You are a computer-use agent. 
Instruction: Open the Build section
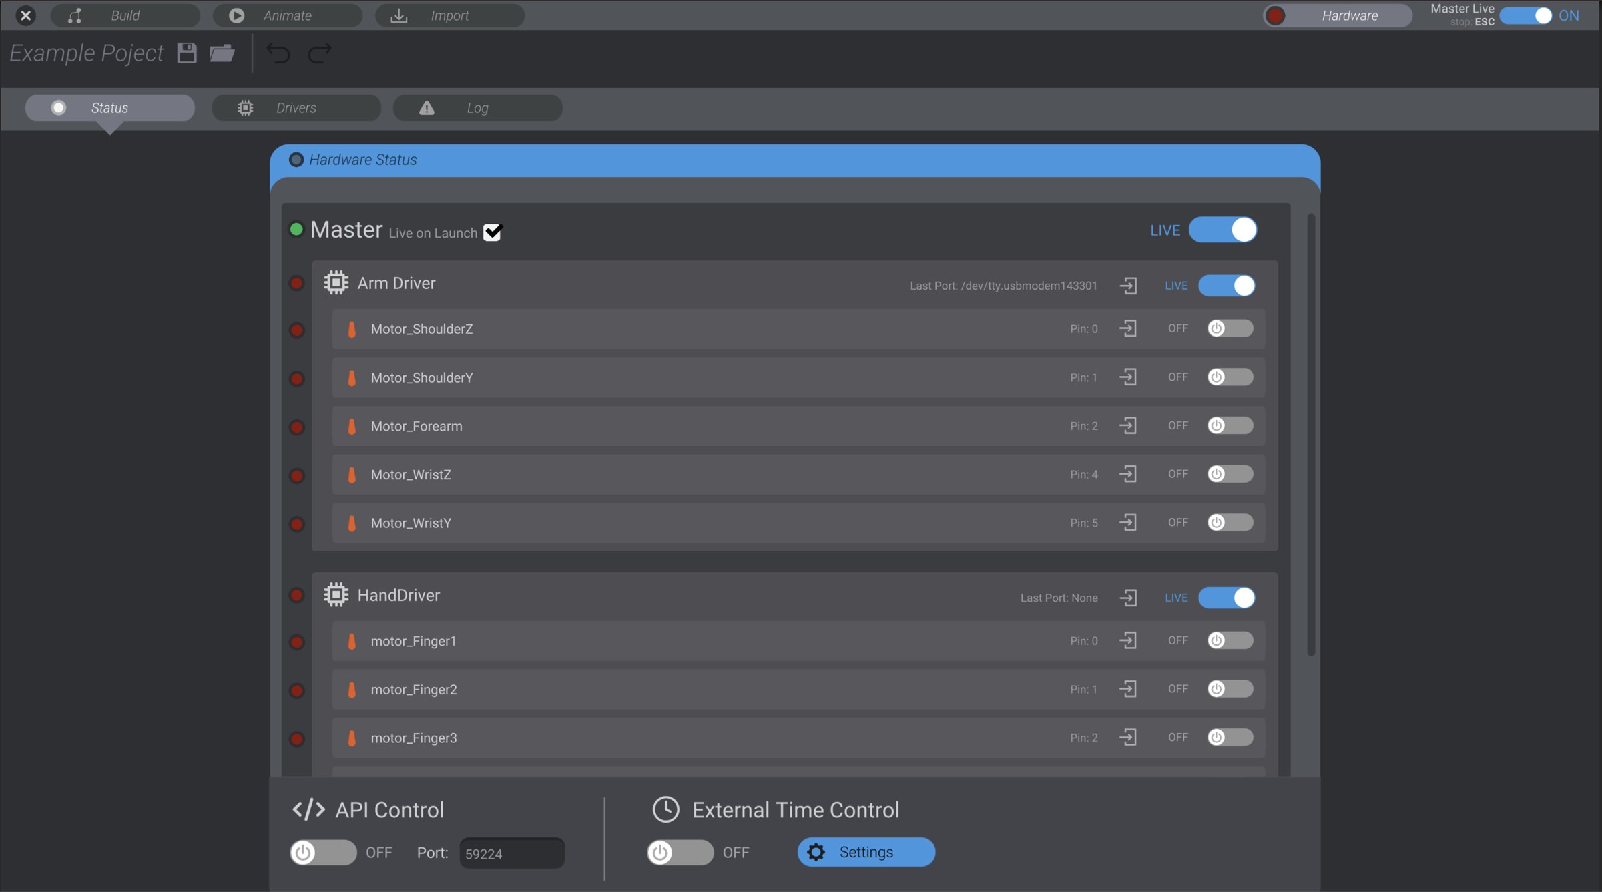pos(124,15)
